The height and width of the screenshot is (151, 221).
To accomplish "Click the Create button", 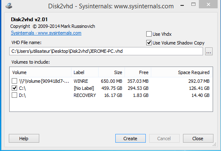I will click(x=130, y=139).
